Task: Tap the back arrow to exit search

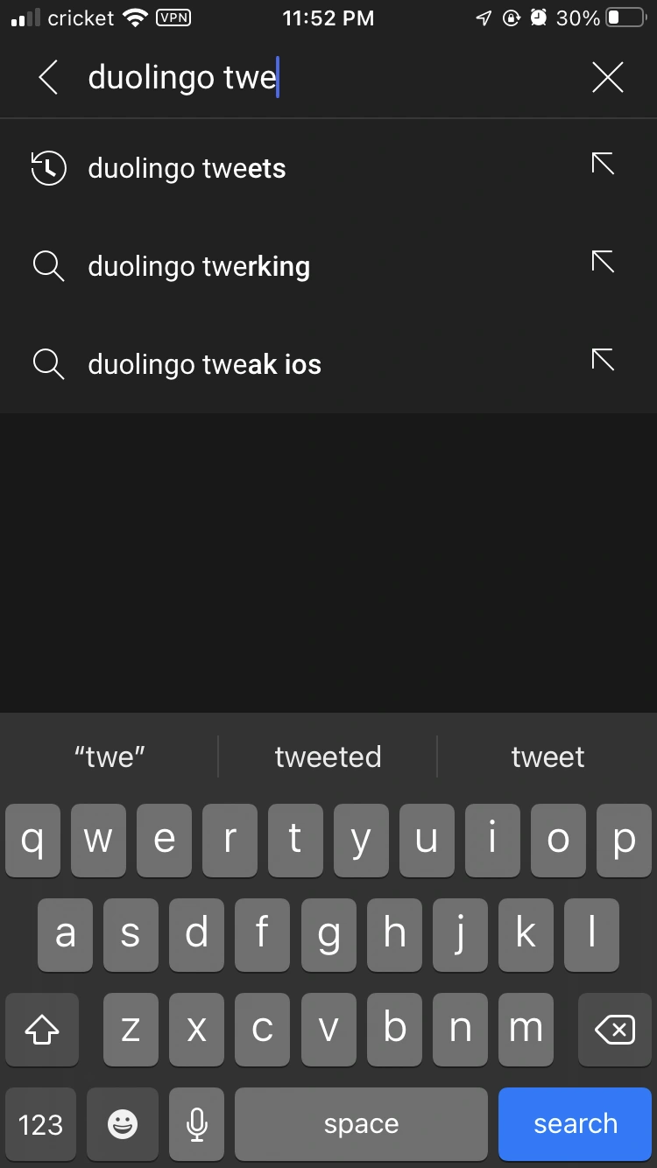Action: (48, 77)
